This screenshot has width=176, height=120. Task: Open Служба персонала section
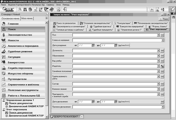point(23,68)
